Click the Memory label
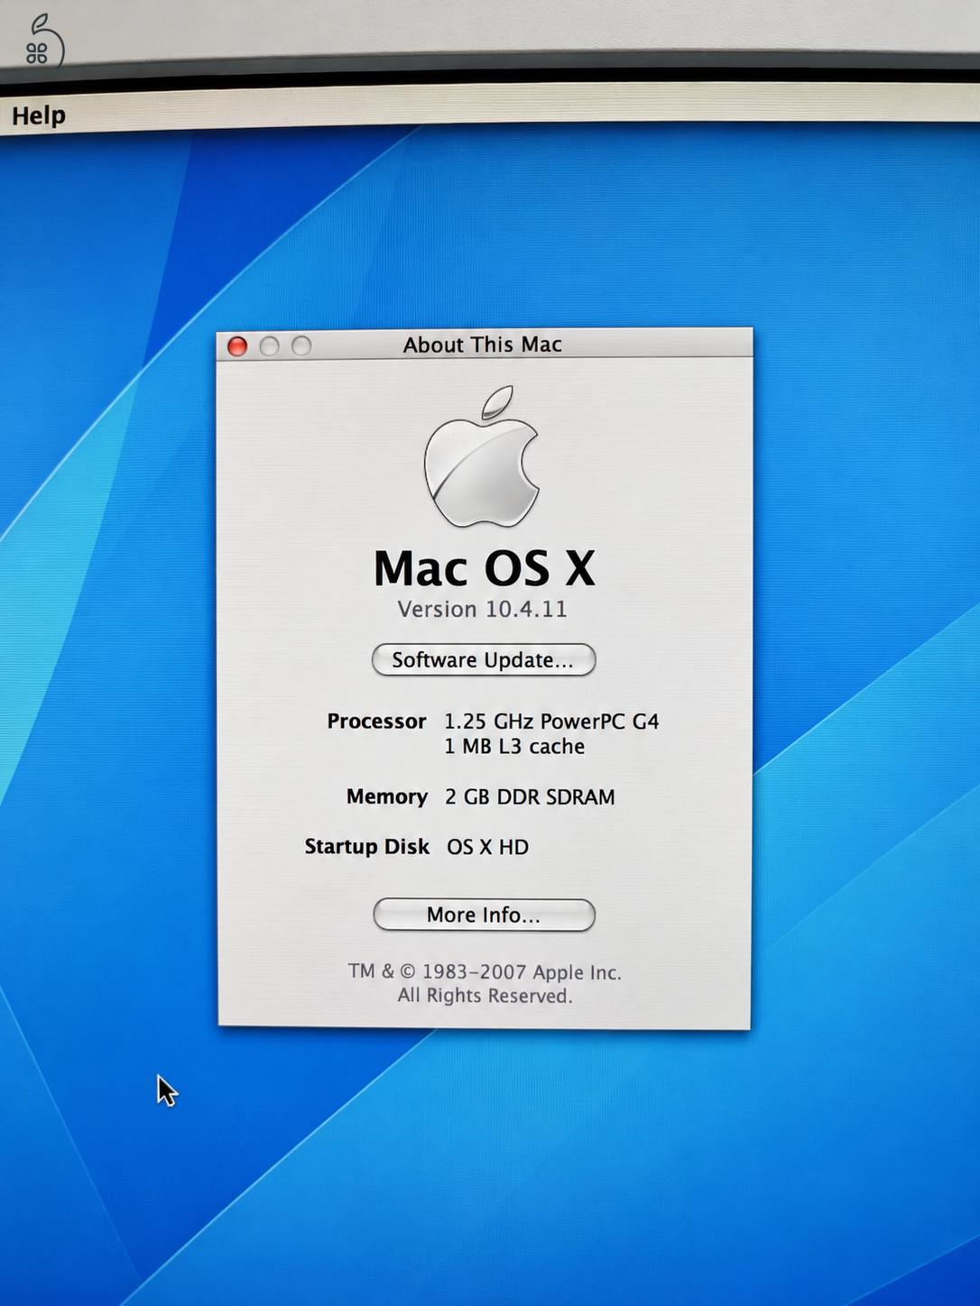 pos(387,796)
